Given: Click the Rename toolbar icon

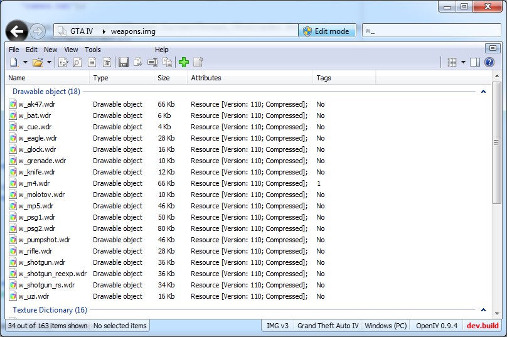Looking at the screenshot, I should click(152, 62).
